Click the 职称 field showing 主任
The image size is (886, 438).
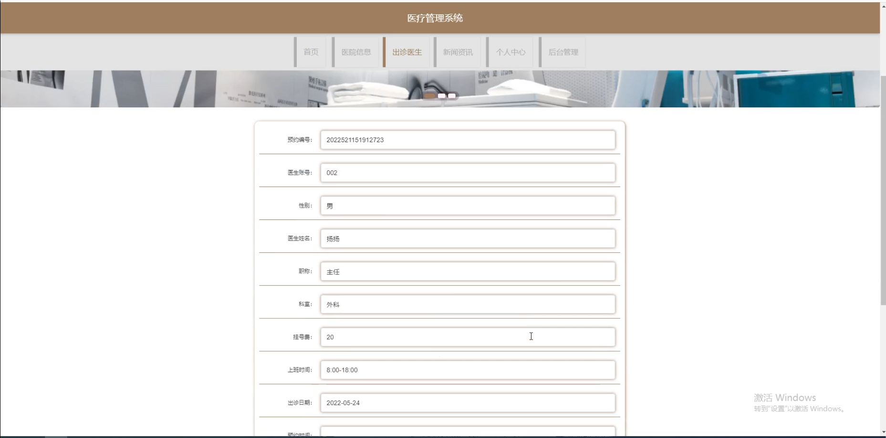pyautogui.click(x=468, y=271)
